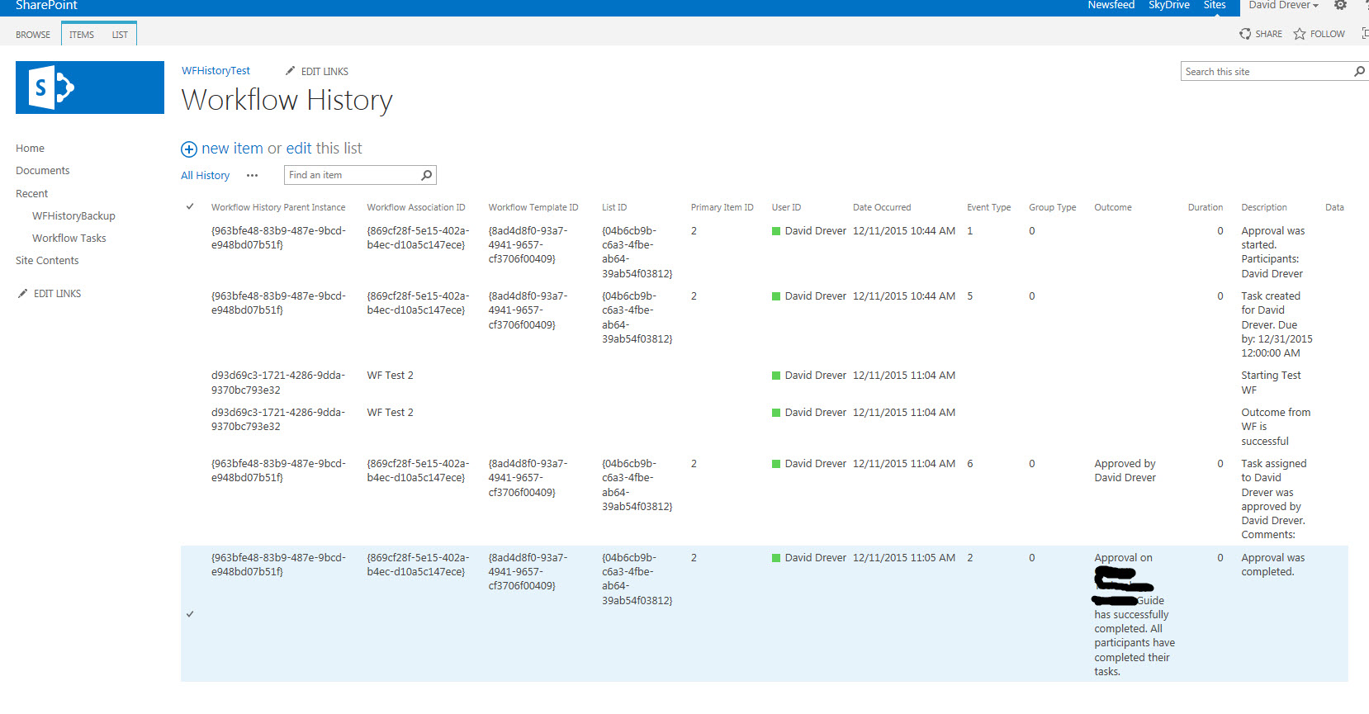The width and height of the screenshot is (1369, 714).
Task: Click the WFHistoryTest breadcrumb link
Action: [216, 71]
